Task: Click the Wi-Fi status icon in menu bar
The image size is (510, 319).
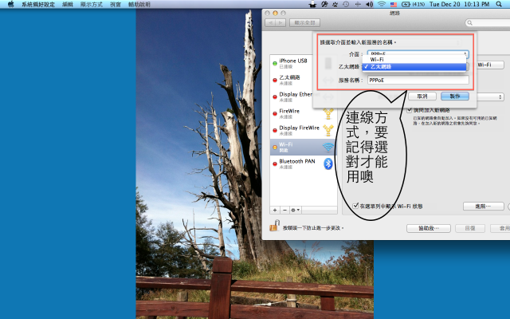Action: pyautogui.click(x=382, y=4)
